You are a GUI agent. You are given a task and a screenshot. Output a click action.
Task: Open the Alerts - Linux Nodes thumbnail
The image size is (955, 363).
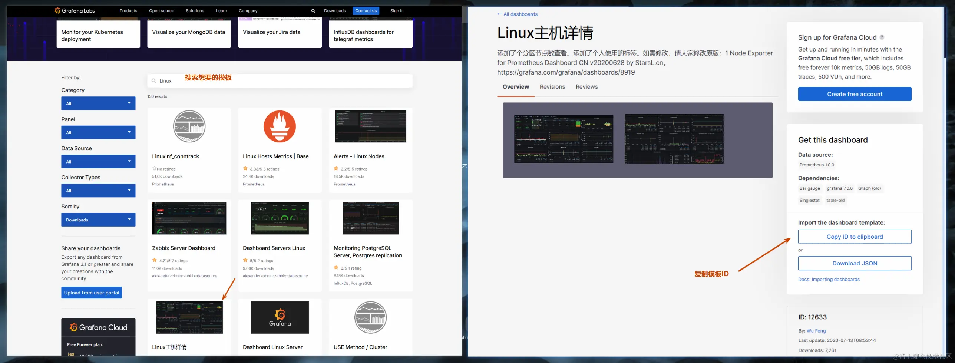coord(371,126)
